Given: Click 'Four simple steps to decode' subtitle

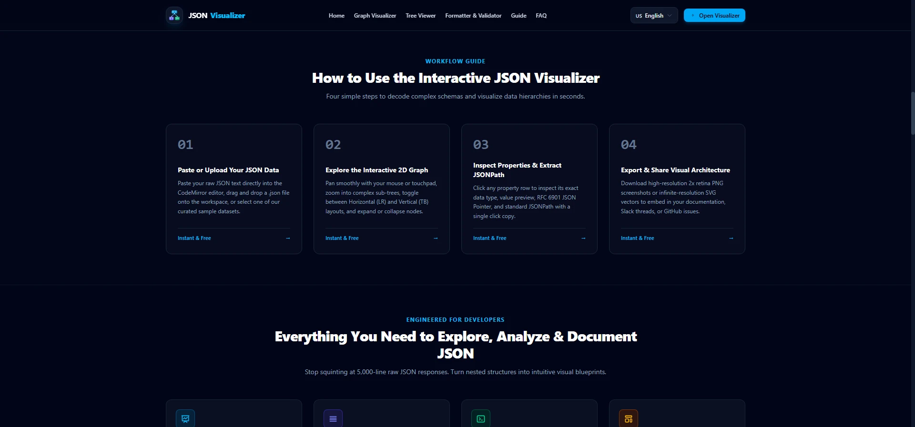Looking at the screenshot, I should click(x=456, y=96).
